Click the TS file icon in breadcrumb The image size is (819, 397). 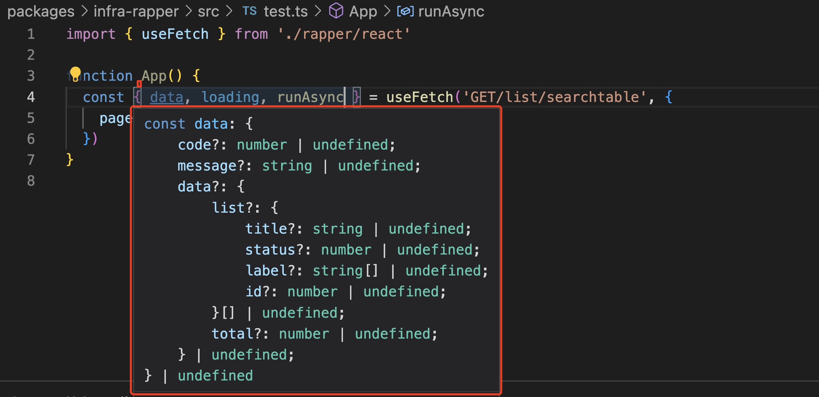[x=250, y=11]
